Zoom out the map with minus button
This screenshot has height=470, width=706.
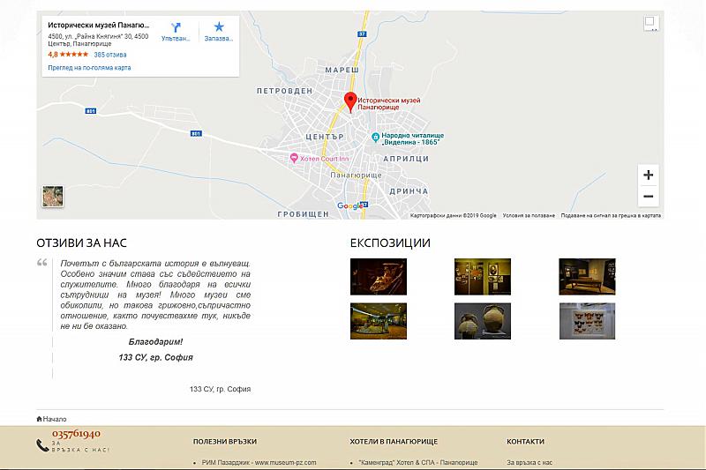pos(648,196)
